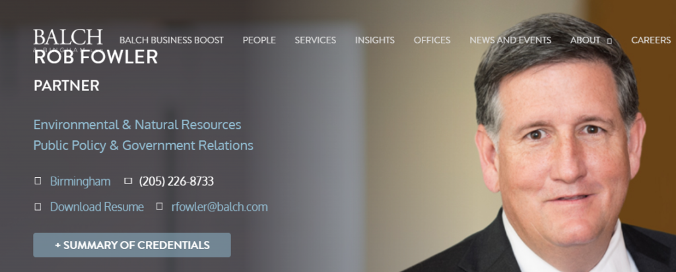Expand the About menu dropdown arrow

click(x=609, y=41)
